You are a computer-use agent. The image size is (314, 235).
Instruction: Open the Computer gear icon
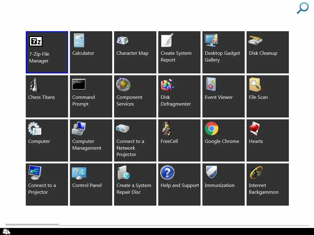pyautogui.click(x=35, y=129)
